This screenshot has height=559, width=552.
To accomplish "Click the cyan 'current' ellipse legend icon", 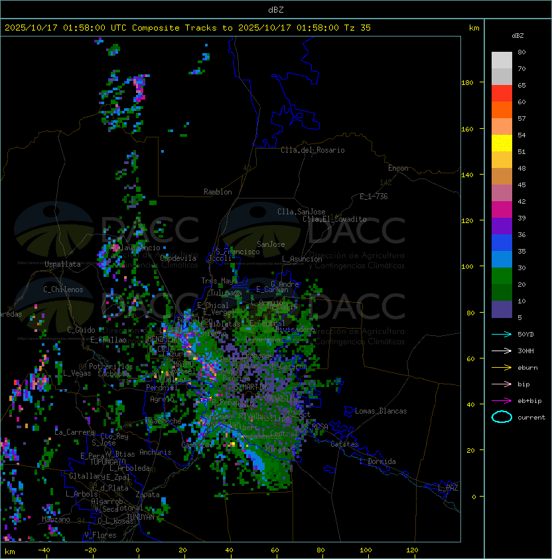I will point(502,417).
